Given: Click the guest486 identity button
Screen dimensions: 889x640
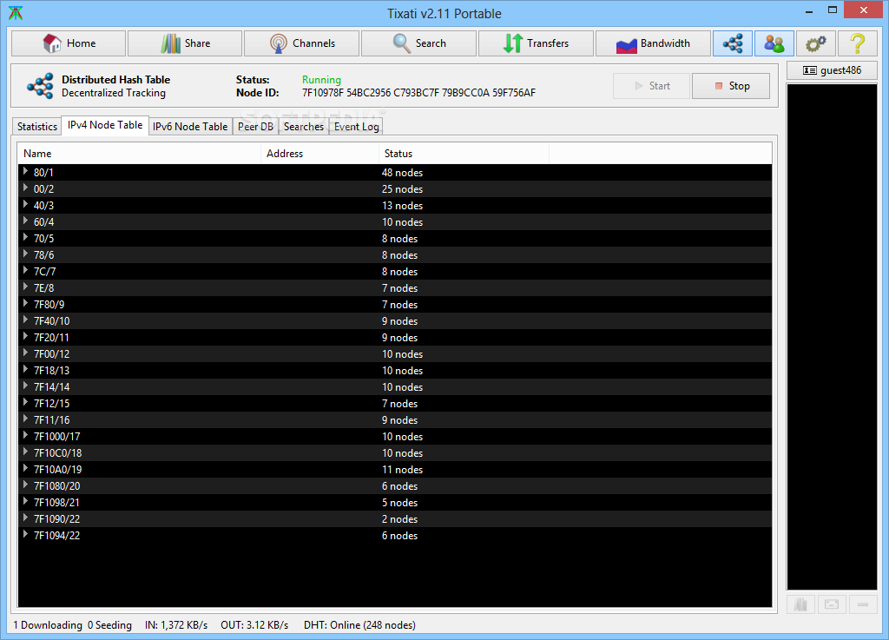Looking at the screenshot, I should coord(832,70).
